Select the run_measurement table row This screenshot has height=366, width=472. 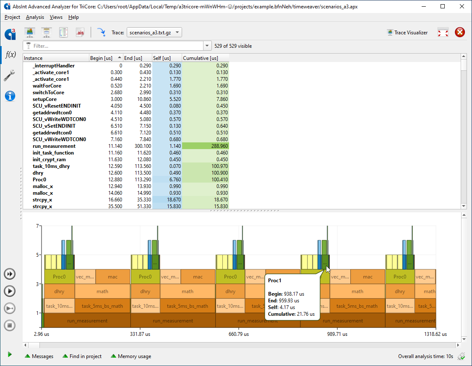[x=126, y=146]
